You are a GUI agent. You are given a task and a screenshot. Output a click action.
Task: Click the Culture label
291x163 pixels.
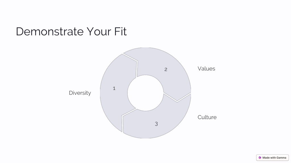[x=207, y=117]
